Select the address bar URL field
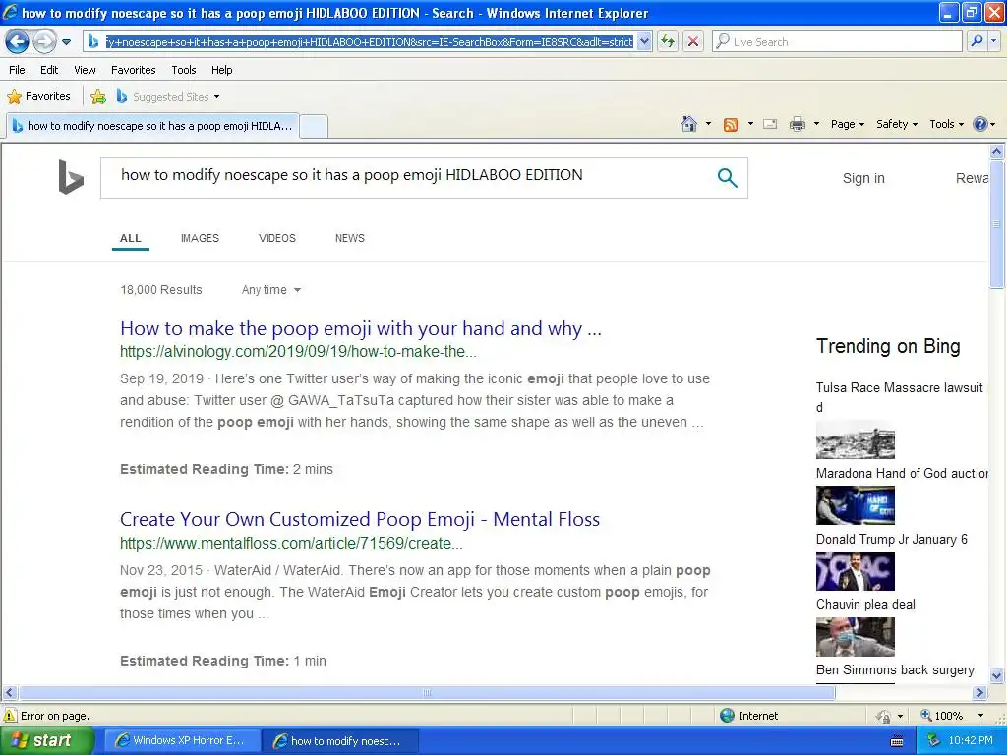The image size is (1007, 755). pos(370,41)
